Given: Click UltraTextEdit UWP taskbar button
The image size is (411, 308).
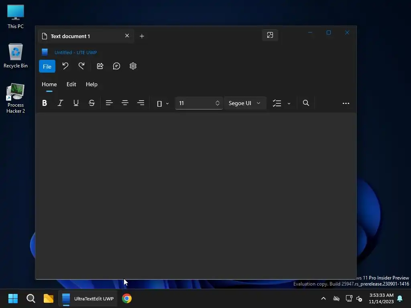Looking at the screenshot, I should (88, 298).
